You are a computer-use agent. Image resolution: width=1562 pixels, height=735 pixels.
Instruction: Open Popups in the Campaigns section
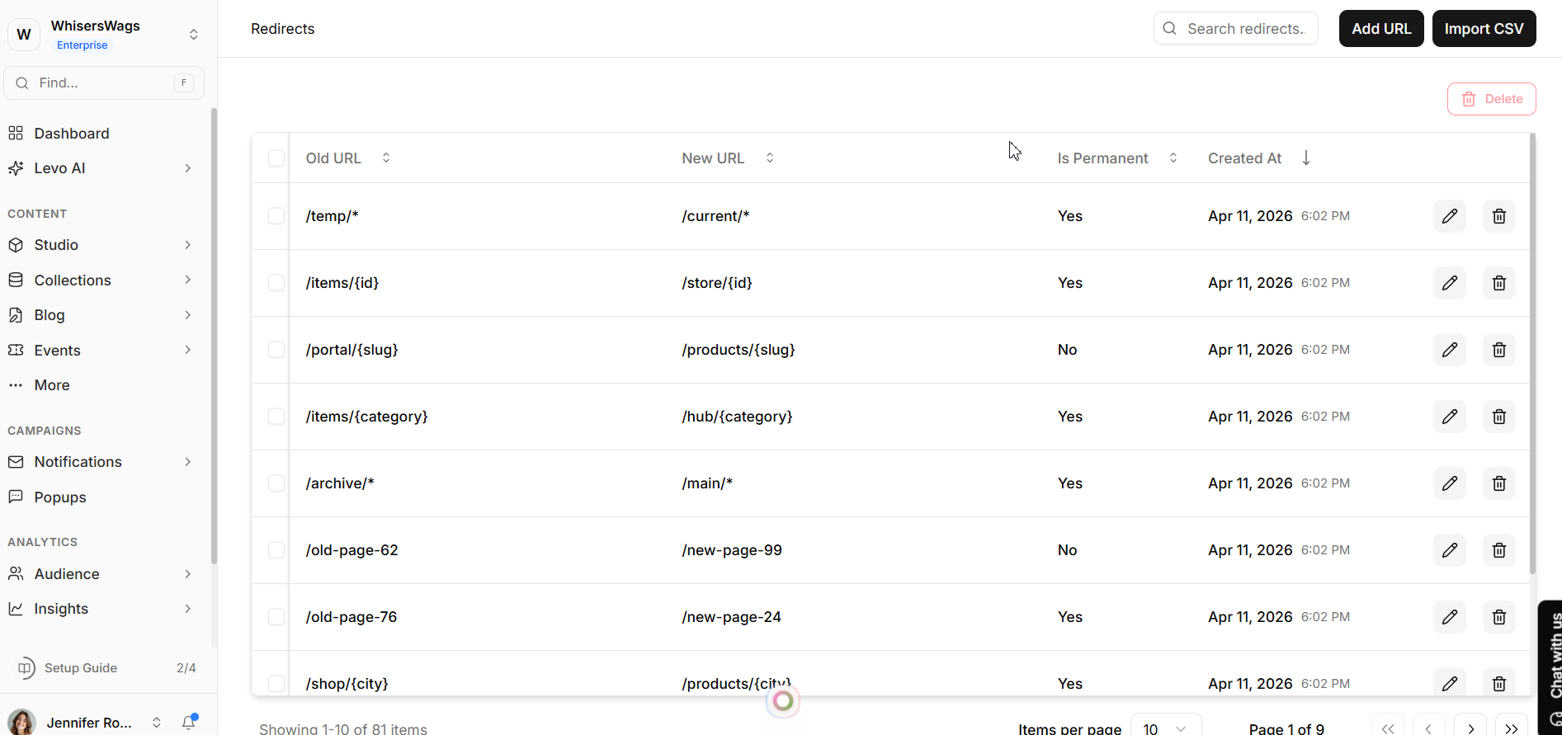click(60, 497)
